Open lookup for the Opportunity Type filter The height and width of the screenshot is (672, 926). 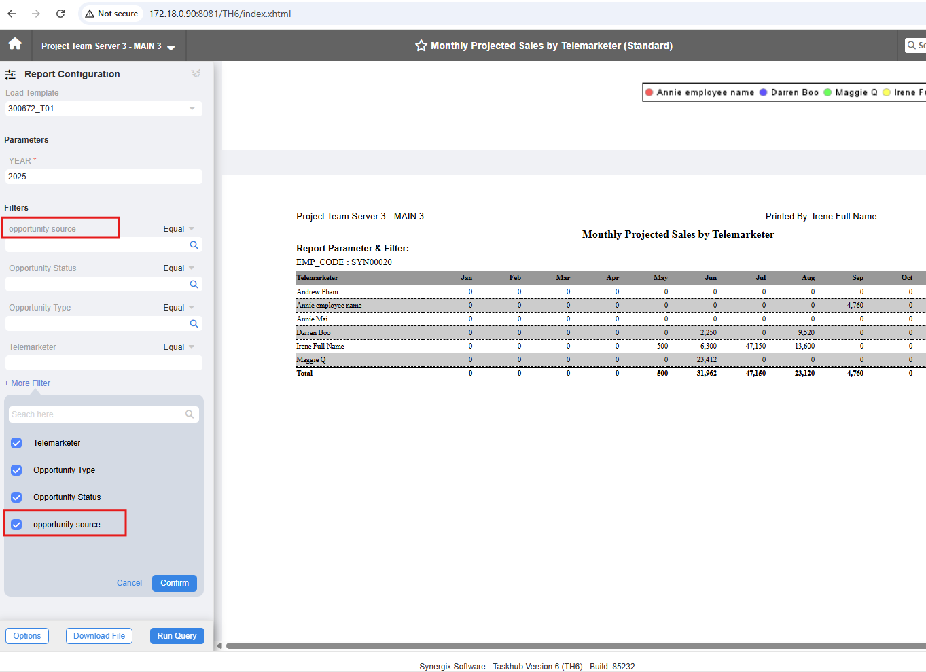(194, 324)
